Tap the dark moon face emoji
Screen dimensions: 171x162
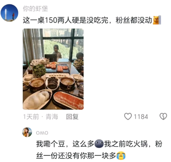tap(99, 144)
